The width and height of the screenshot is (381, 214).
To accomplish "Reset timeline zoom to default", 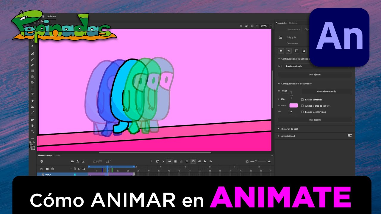I will click(x=247, y=161).
